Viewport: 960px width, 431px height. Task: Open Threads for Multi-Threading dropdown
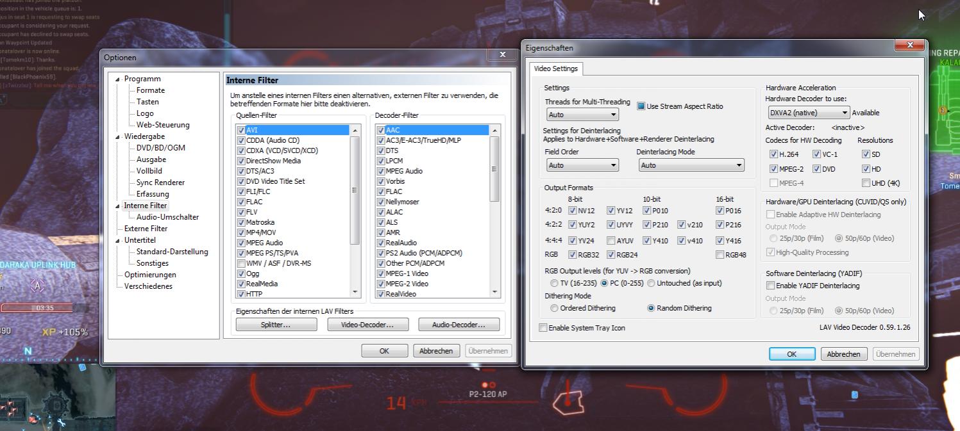(x=582, y=115)
